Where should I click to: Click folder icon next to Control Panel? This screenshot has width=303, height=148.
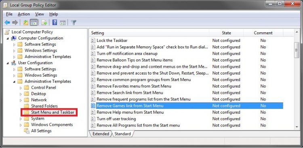click(x=27, y=88)
